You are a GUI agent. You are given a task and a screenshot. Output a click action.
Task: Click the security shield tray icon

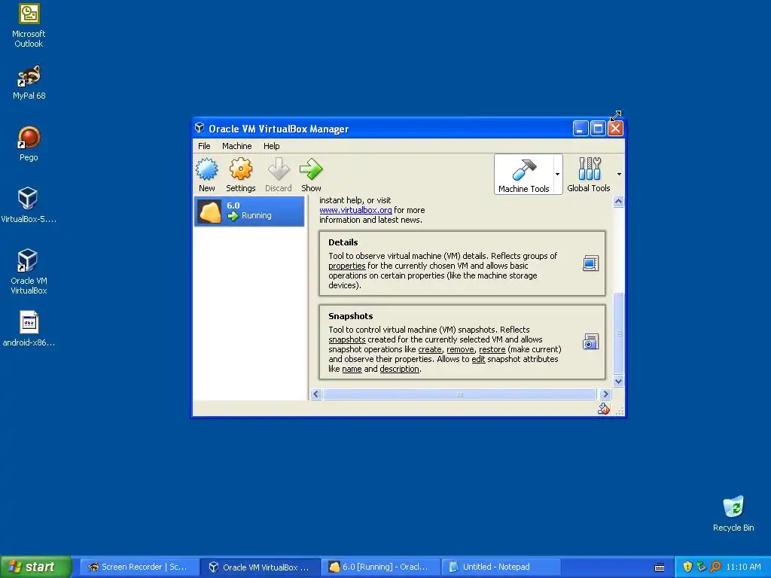coord(687,567)
